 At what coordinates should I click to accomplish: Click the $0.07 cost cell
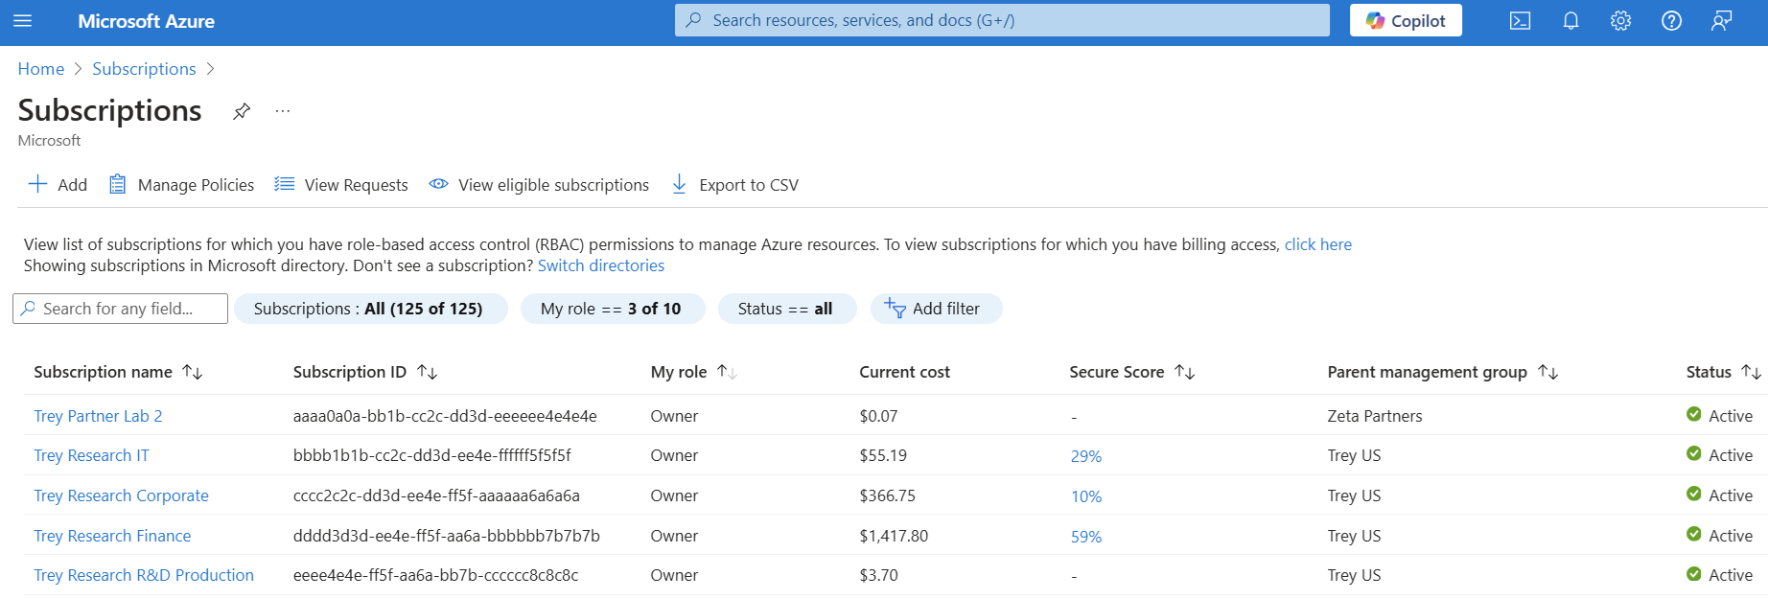click(x=878, y=416)
